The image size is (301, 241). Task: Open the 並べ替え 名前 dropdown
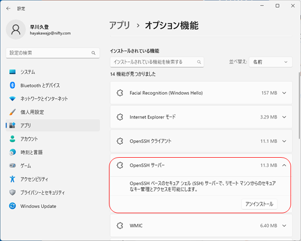click(271, 62)
